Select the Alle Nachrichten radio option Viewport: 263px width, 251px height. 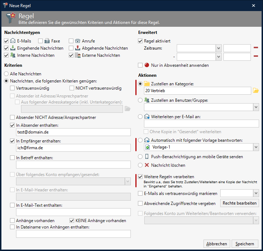tap(6, 74)
